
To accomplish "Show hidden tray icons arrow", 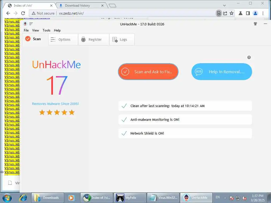I will [225, 198].
